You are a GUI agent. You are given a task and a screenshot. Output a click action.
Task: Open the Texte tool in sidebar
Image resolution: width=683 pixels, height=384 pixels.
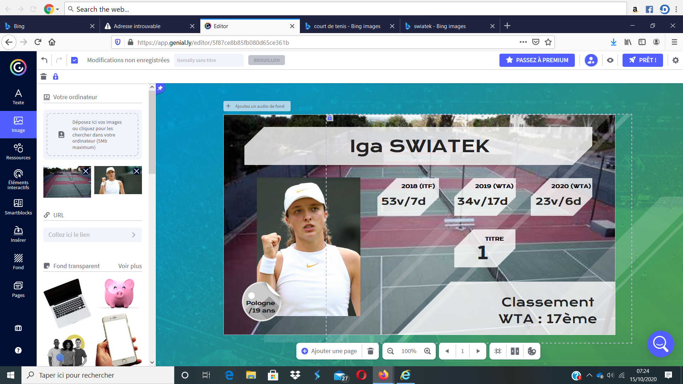pyautogui.click(x=18, y=97)
